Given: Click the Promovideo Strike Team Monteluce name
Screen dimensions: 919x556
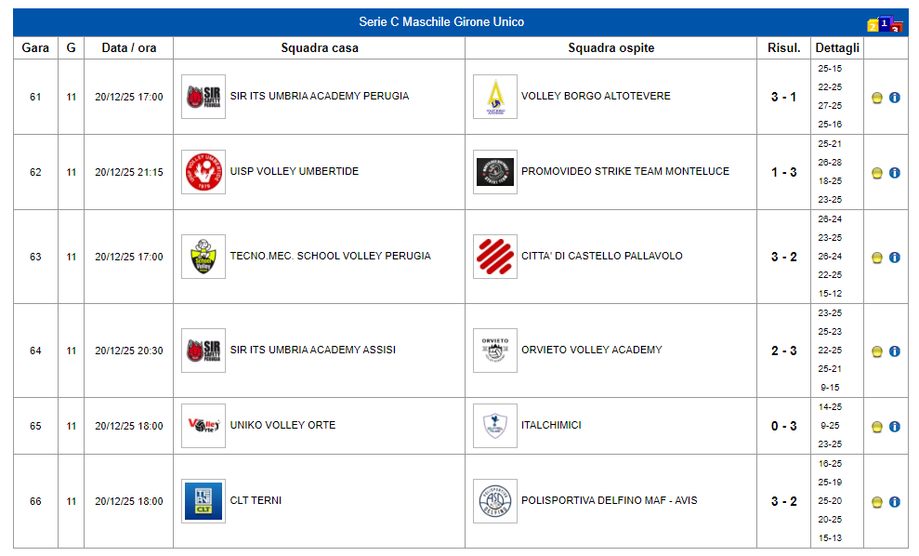Looking at the screenshot, I should (x=624, y=171).
